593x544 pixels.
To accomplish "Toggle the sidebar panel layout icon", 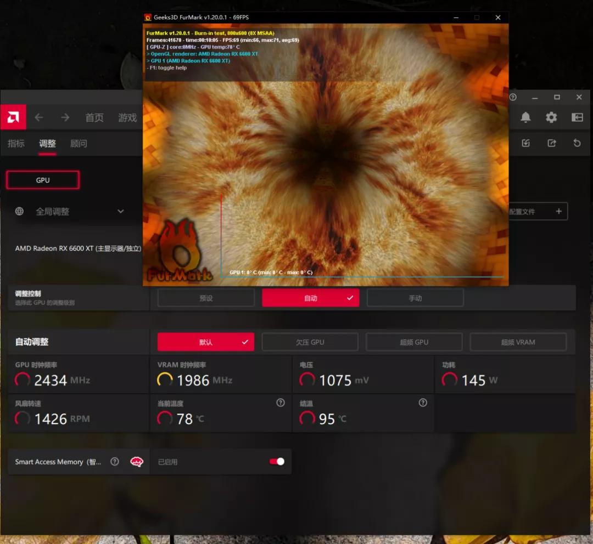I will click(577, 117).
